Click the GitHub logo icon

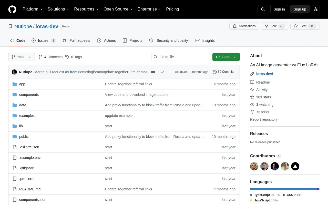[x=12, y=9]
